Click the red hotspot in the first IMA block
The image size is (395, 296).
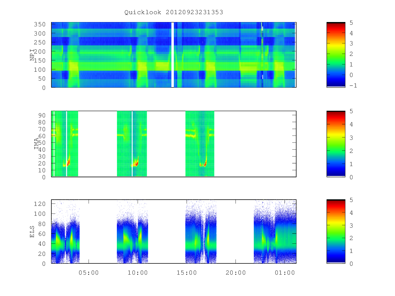pyautogui.click(x=68, y=162)
